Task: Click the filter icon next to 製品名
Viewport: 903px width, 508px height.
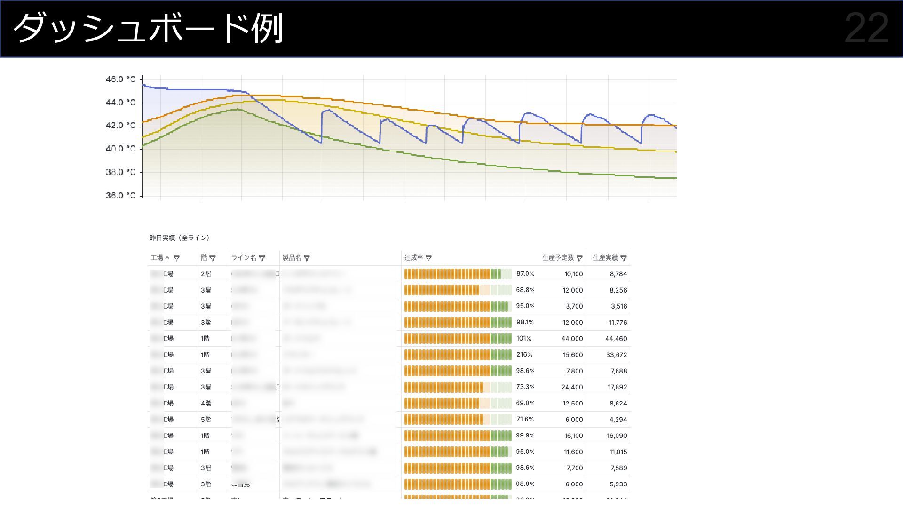Action: [x=307, y=258]
